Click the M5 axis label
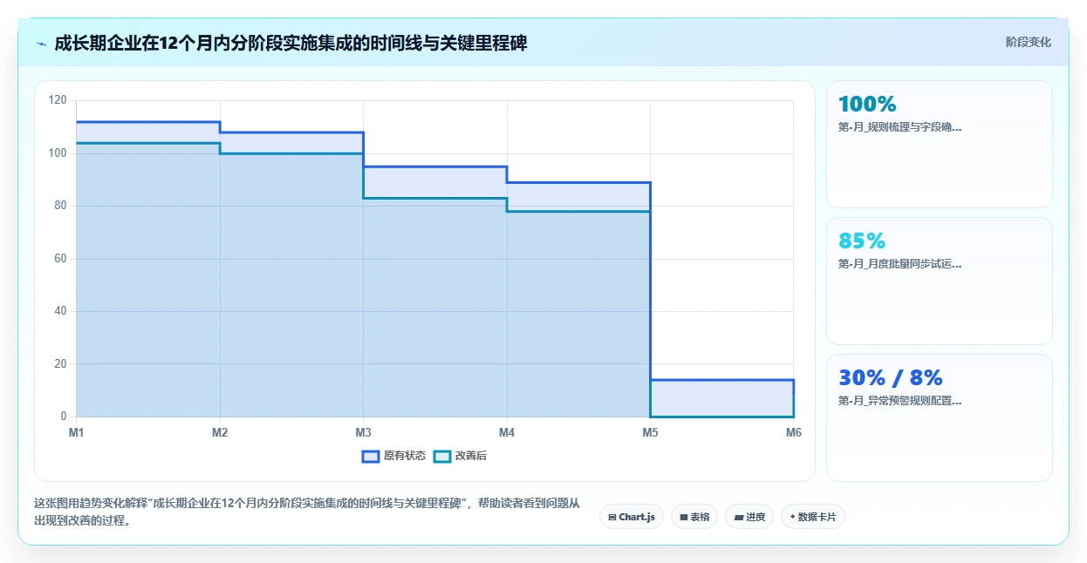This screenshot has width=1087, height=563. [650, 432]
